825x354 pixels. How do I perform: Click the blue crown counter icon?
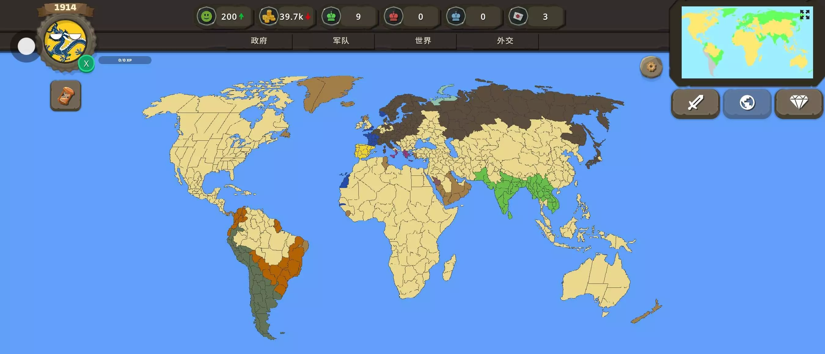coord(456,16)
